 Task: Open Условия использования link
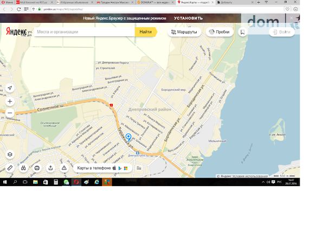[x=250, y=176]
